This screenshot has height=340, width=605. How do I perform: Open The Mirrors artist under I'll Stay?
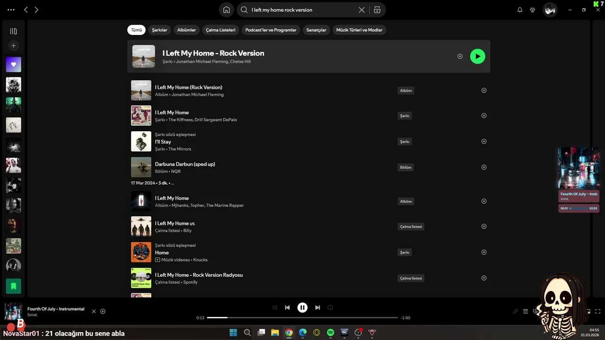pyautogui.click(x=180, y=149)
